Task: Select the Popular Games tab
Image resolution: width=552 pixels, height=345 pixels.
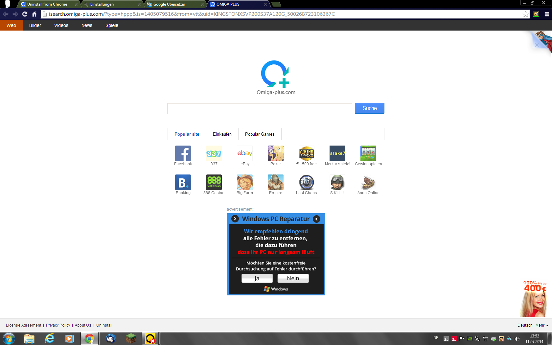Action: pos(260,134)
